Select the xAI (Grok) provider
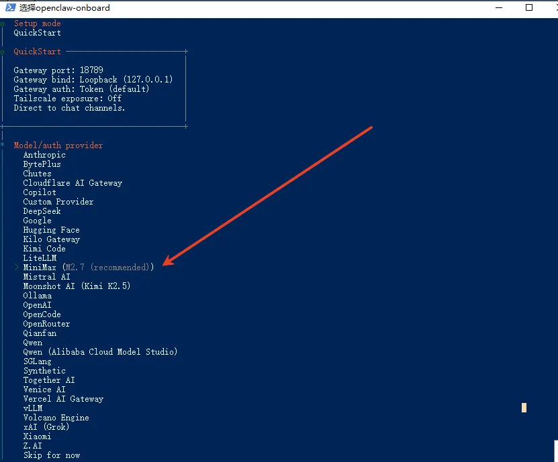Image resolution: width=558 pixels, height=462 pixels. pyautogui.click(x=46, y=427)
